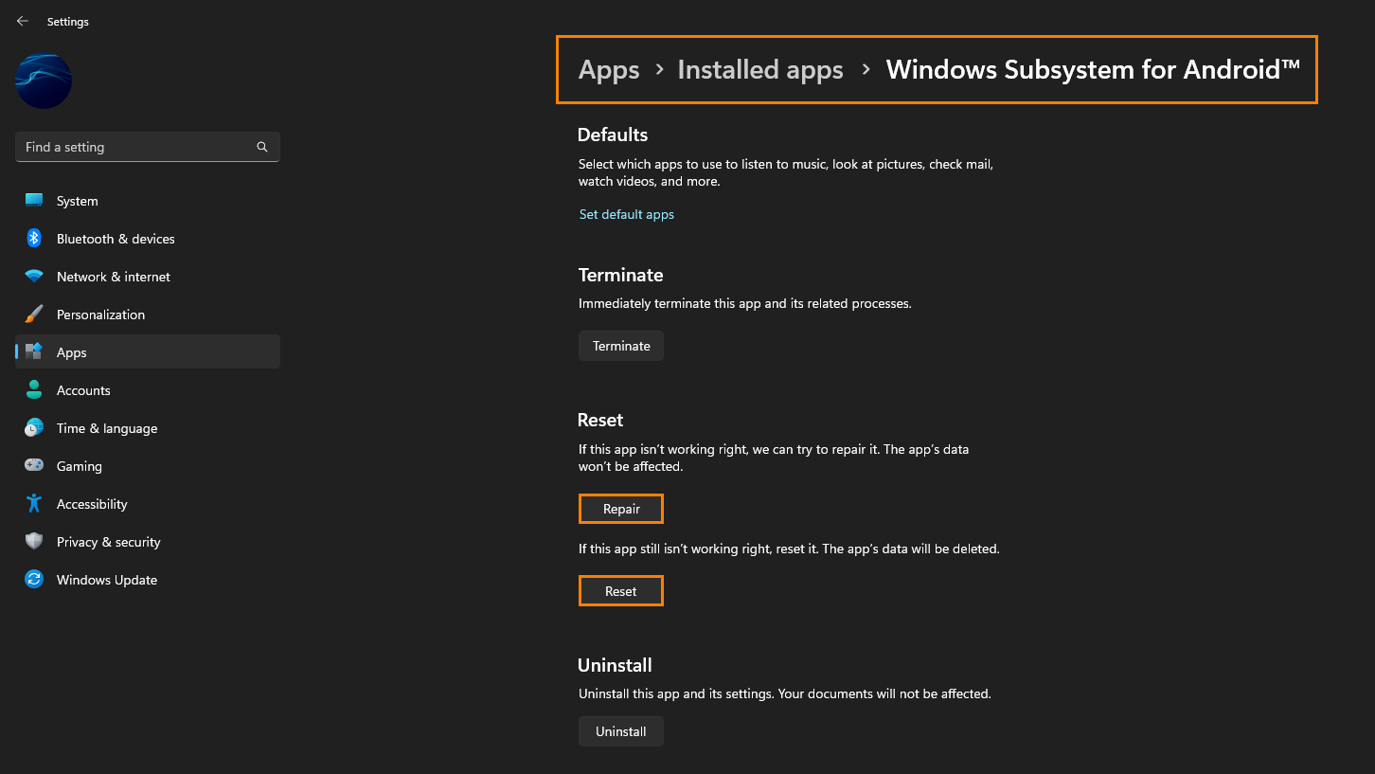Click the Personalization paintbrush icon
1375x774 pixels.
pos(34,315)
